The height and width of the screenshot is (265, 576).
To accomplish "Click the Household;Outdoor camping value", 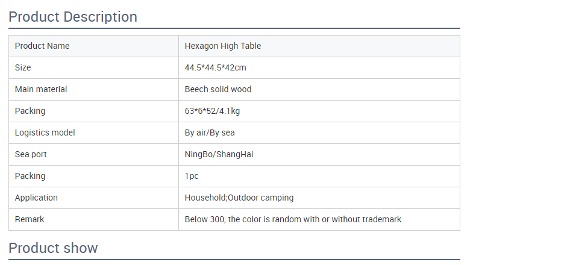I will (x=239, y=198).
